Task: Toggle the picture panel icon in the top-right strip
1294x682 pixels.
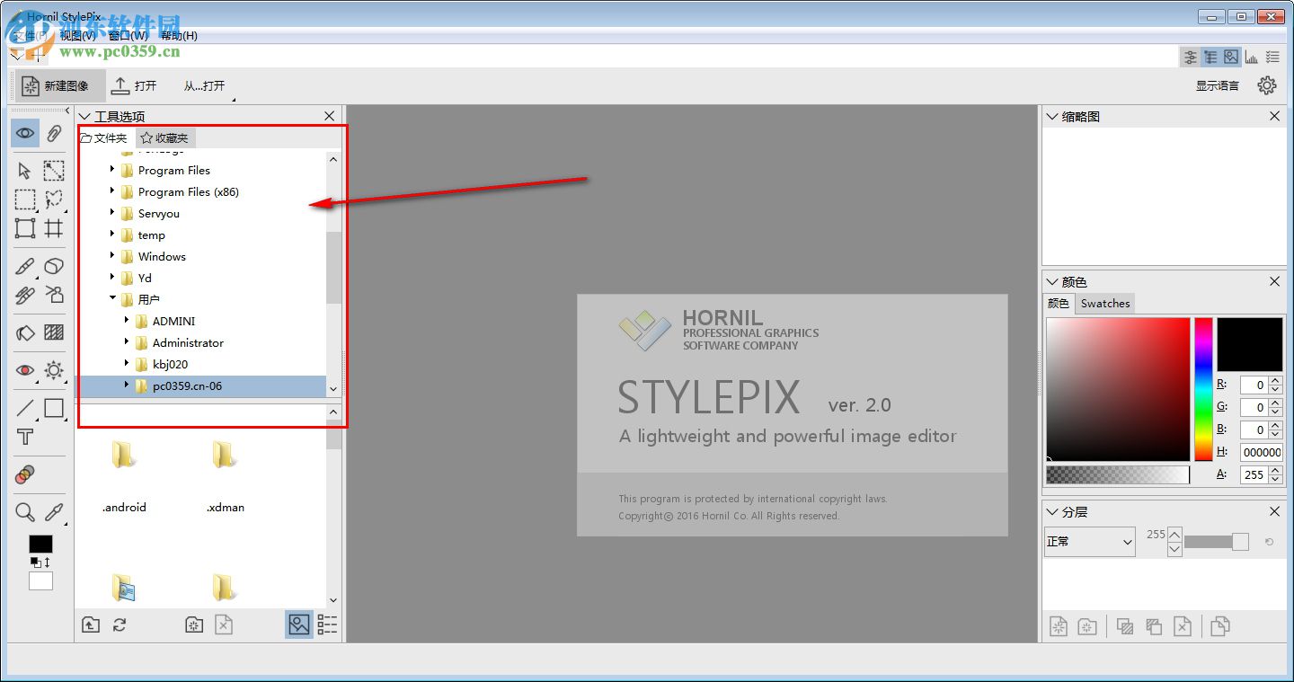Action: point(1231,57)
